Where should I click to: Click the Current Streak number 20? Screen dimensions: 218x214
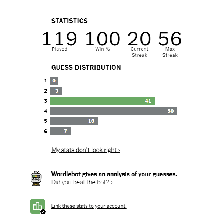tap(139, 39)
